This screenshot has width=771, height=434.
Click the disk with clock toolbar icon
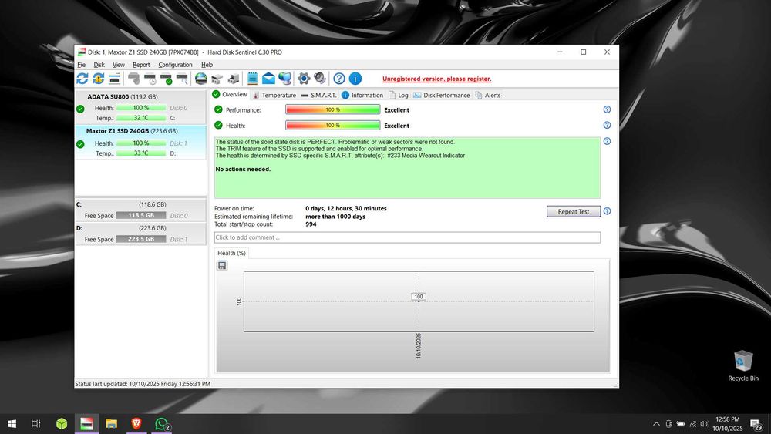[x=150, y=78]
